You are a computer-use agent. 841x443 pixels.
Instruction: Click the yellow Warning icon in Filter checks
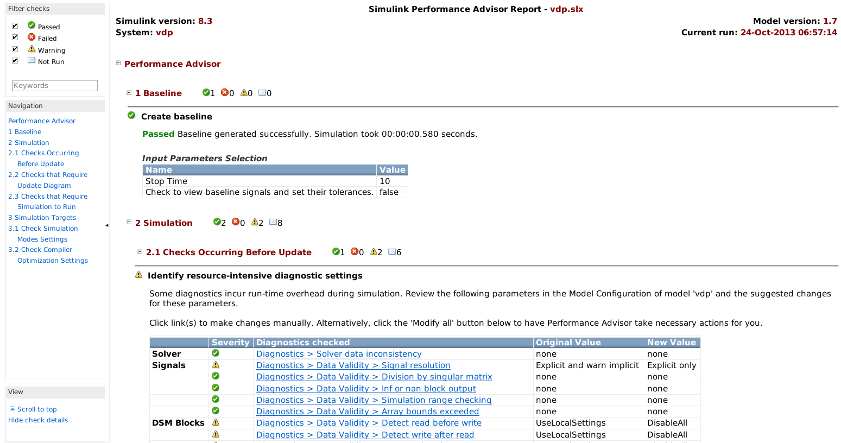(31, 49)
